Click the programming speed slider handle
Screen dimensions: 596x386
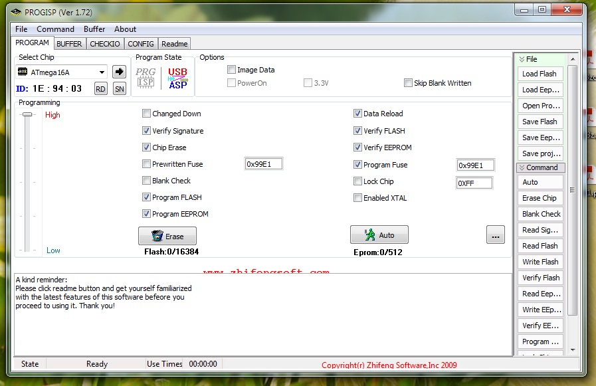coord(27,114)
